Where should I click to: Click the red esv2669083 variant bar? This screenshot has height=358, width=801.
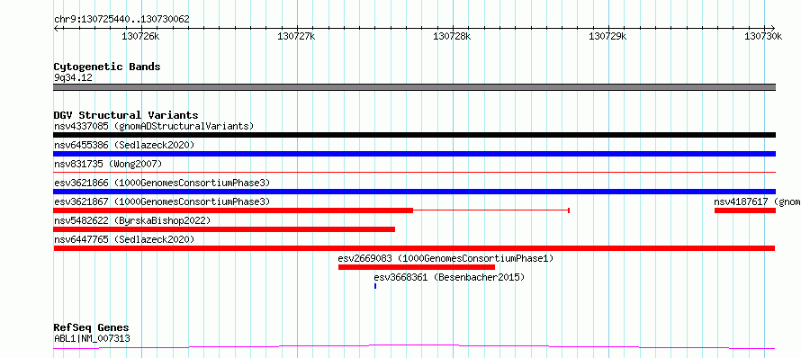pos(417,267)
